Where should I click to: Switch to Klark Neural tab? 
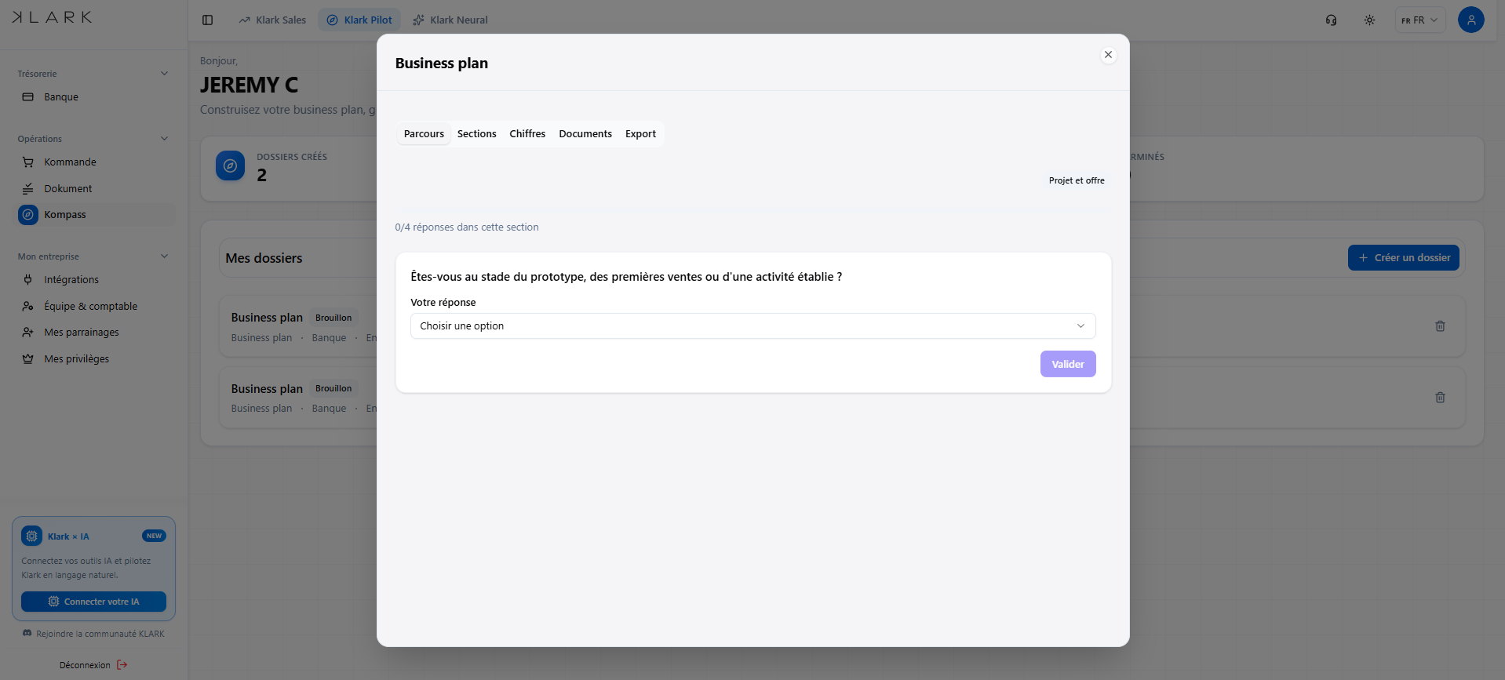(x=450, y=20)
